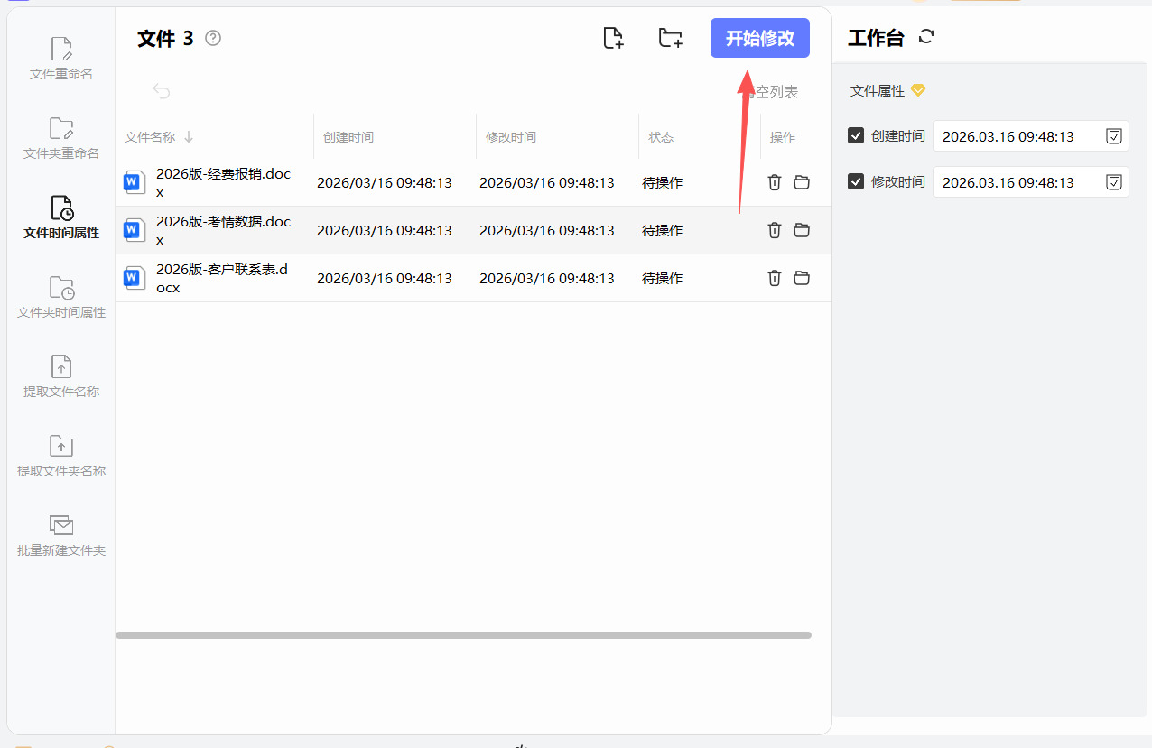Click the add folder icon
1152x748 pixels.
[670, 38]
